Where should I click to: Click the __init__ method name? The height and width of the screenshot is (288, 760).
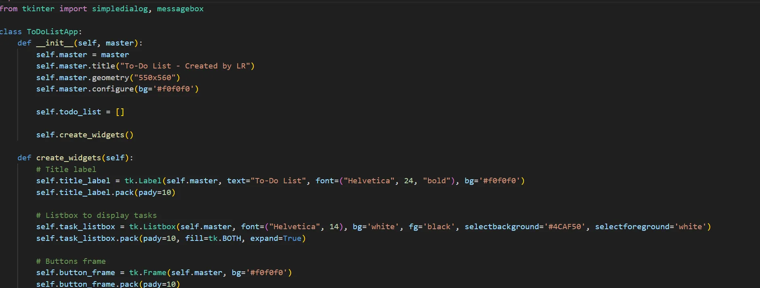point(55,43)
